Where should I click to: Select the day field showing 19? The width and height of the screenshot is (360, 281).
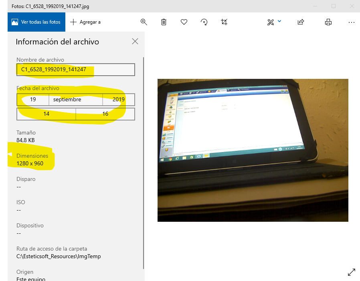coord(33,99)
